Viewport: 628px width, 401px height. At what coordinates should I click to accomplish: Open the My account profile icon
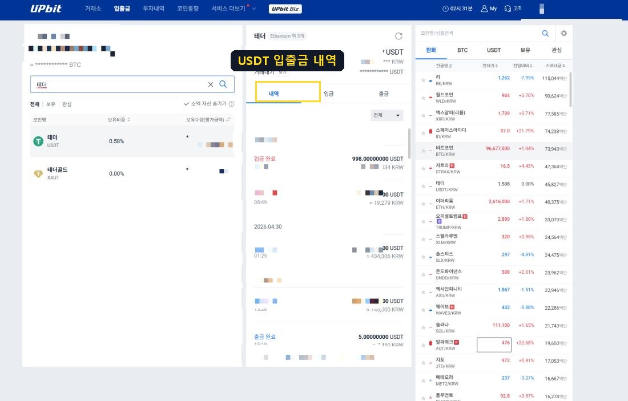click(484, 9)
